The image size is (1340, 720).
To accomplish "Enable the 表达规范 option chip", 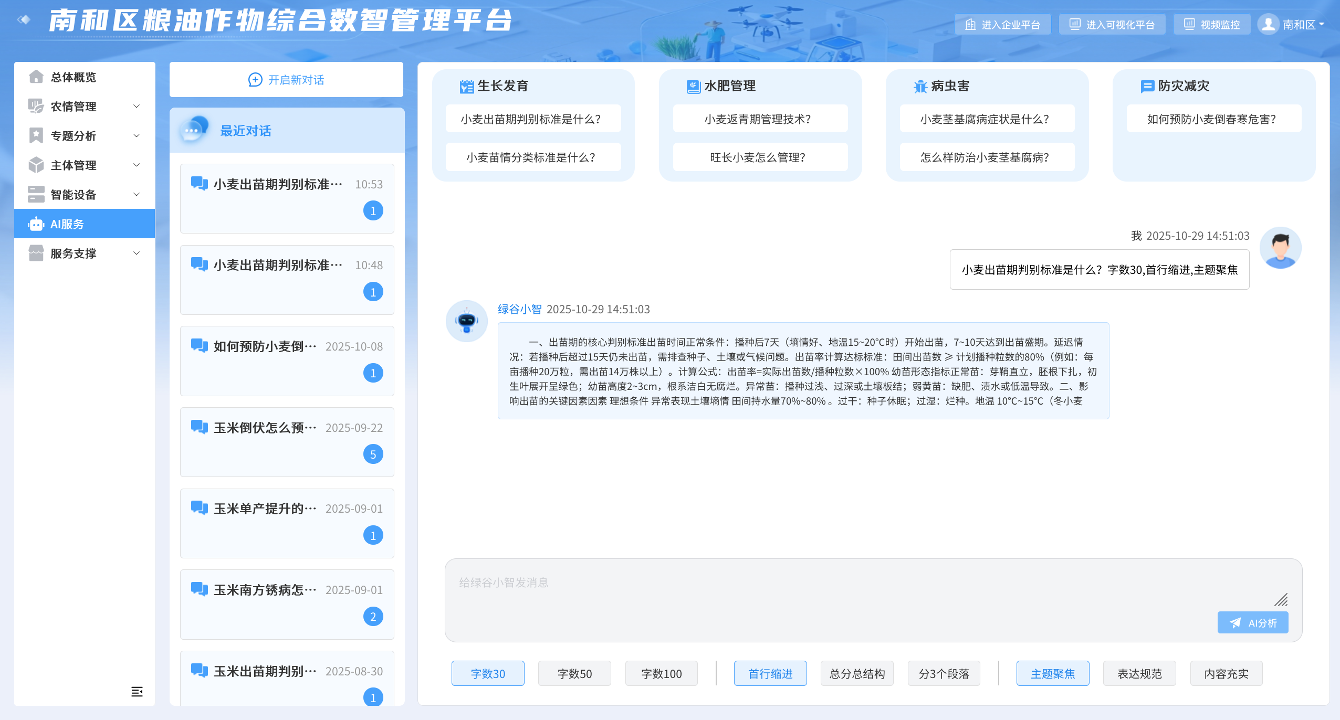I will (x=1139, y=674).
